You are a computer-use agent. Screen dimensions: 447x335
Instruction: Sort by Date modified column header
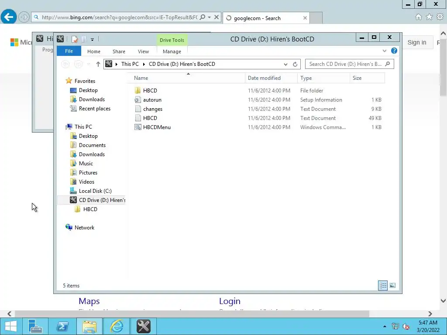point(271,78)
